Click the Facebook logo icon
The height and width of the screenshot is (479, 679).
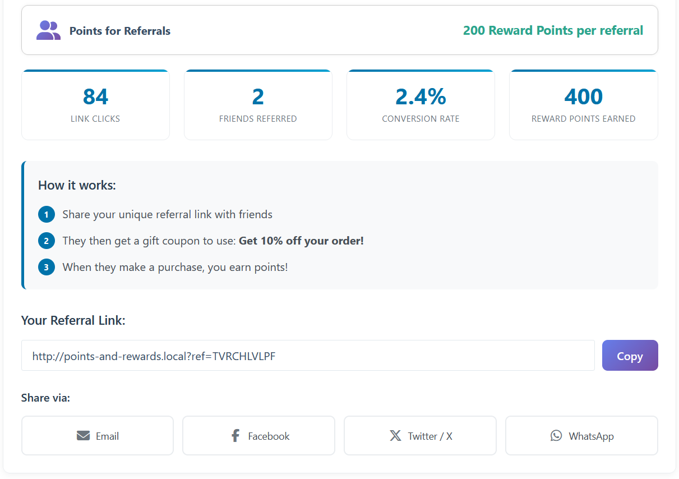(235, 436)
